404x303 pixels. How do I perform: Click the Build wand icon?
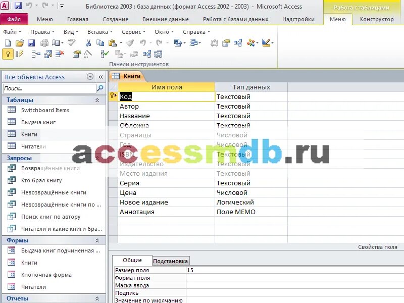pyautogui.click(x=88, y=54)
